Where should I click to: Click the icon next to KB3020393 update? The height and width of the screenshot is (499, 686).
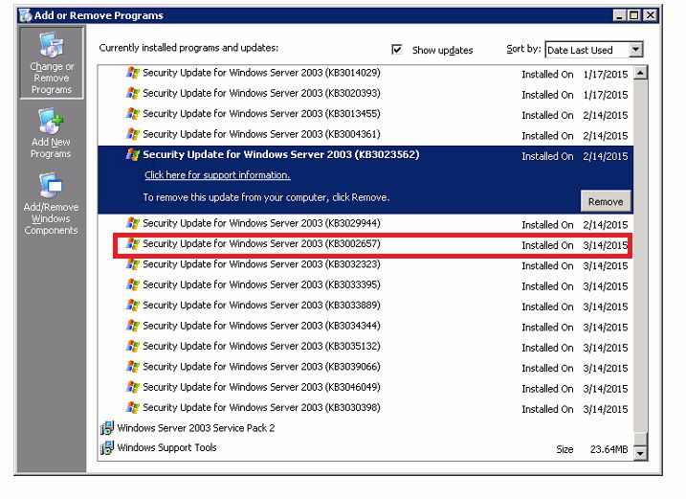(133, 93)
